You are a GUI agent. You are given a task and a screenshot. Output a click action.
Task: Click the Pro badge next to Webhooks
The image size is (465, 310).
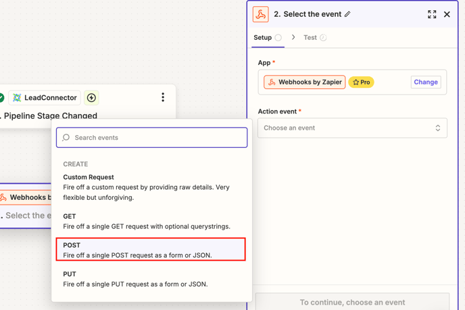[x=361, y=82]
